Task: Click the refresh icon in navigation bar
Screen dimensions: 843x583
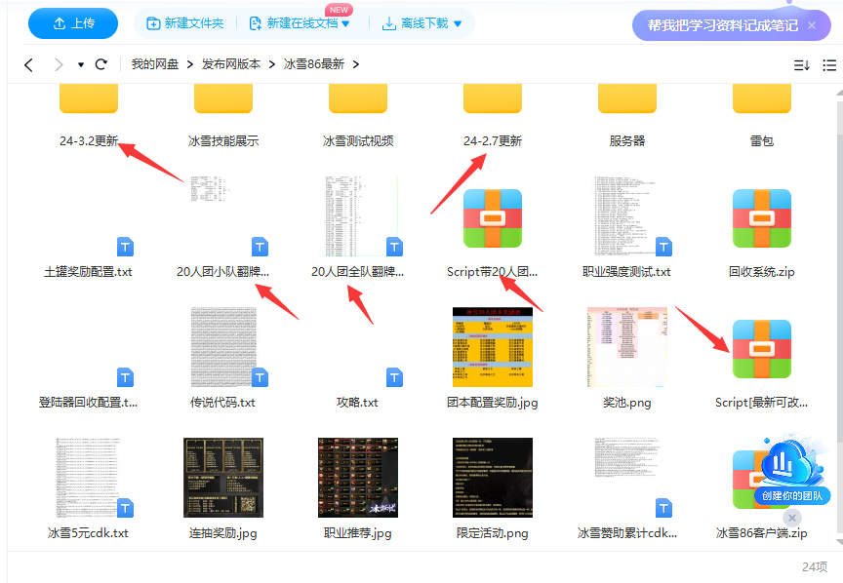Action: pyautogui.click(x=100, y=64)
